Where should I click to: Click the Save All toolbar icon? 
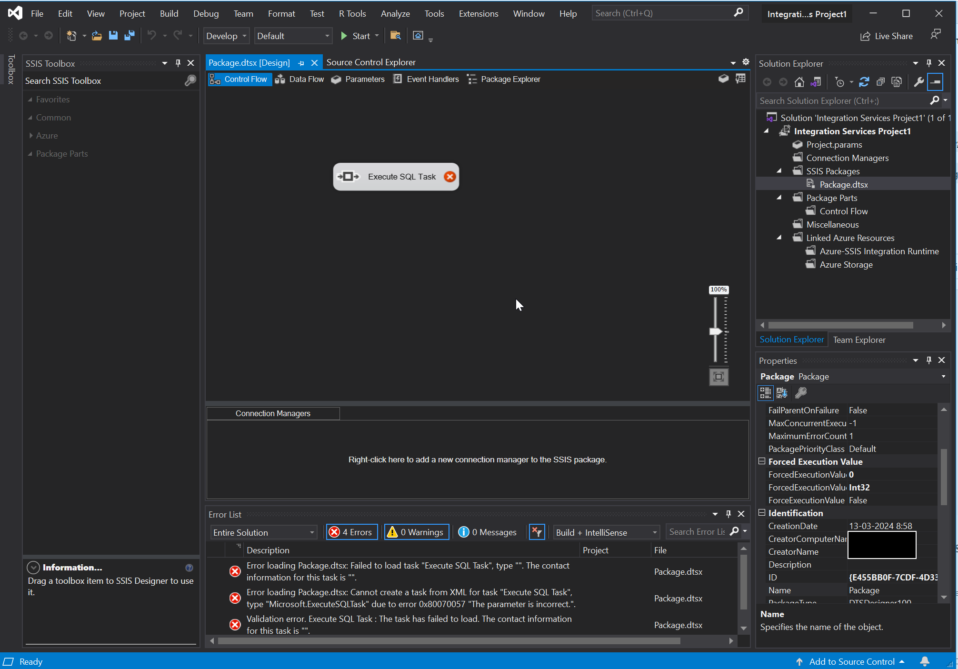129,35
